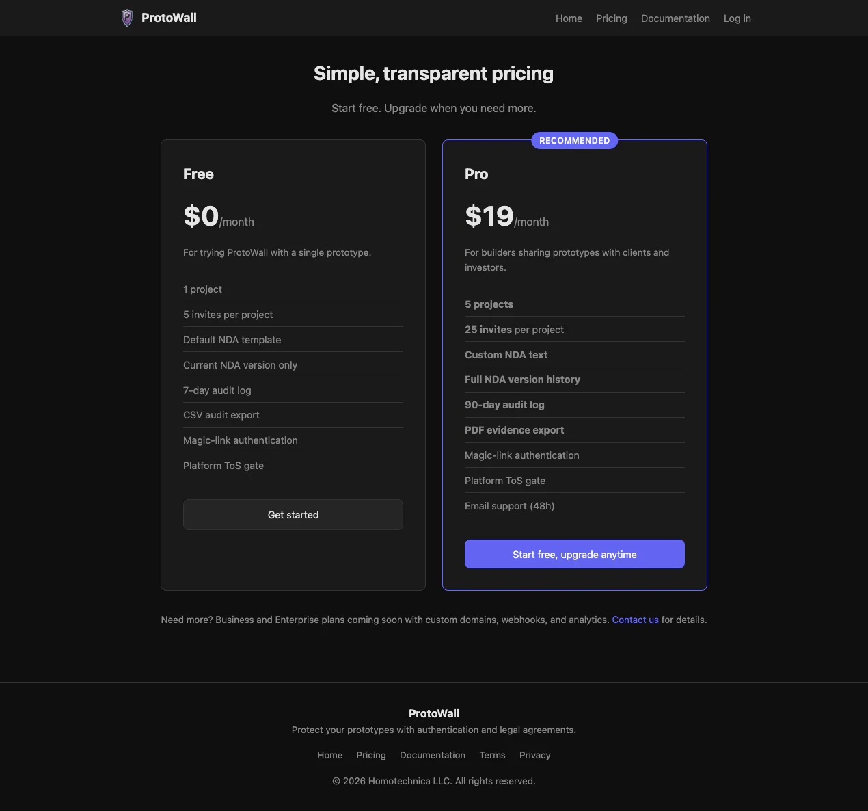
Task: Click the ProtoWall brand name in the header
Action: pyautogui.click(x=168, y=18)
